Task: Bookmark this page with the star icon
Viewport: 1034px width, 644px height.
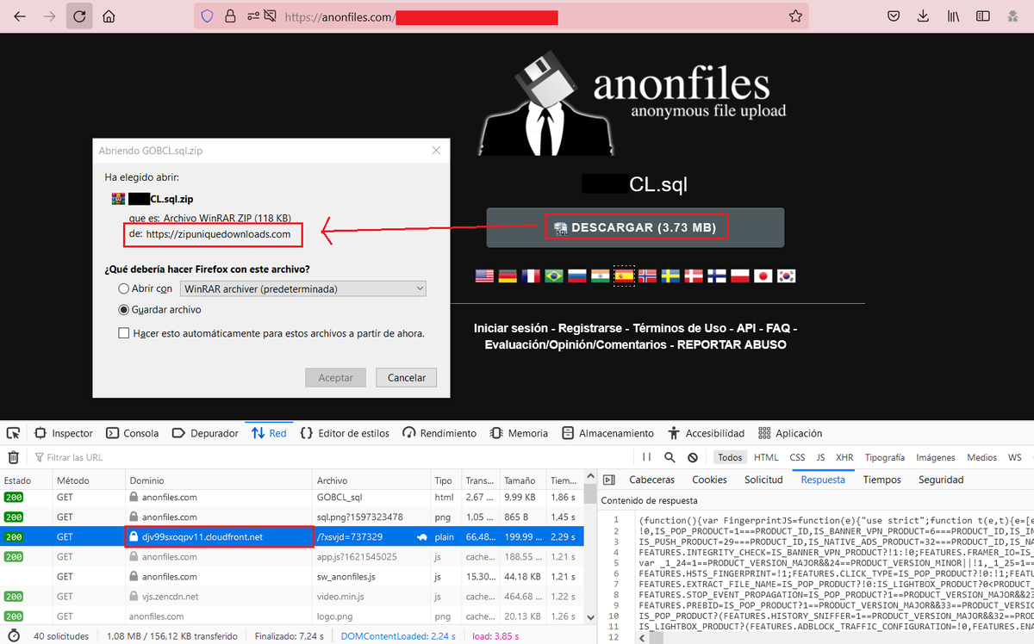Action: click(795, 16)
